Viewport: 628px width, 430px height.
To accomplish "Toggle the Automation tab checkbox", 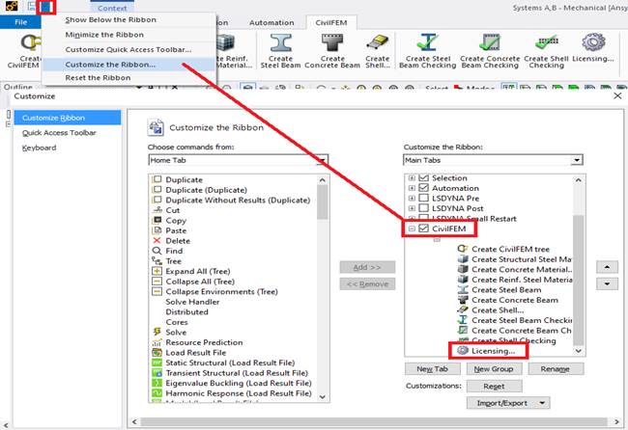I will click(x=423, y=188).
